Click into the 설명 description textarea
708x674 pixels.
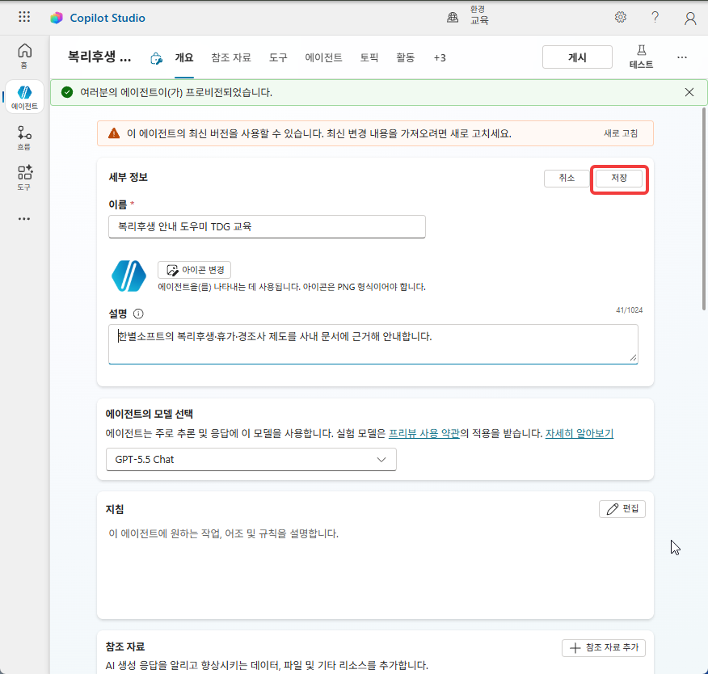[x=373, y=344]
